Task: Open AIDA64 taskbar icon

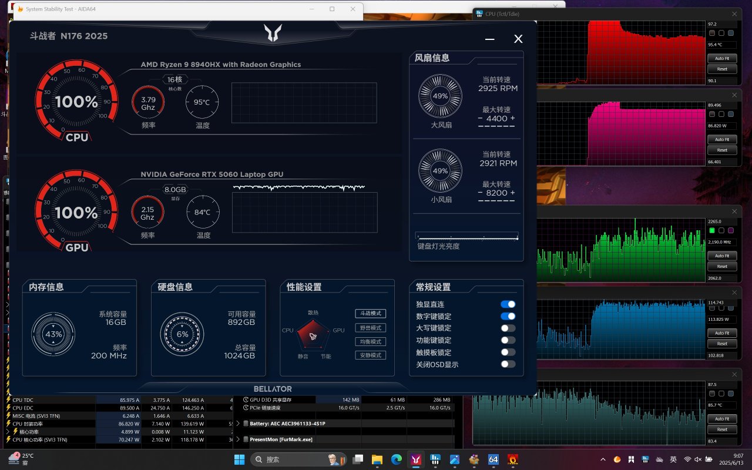Action: click(493, 459)
